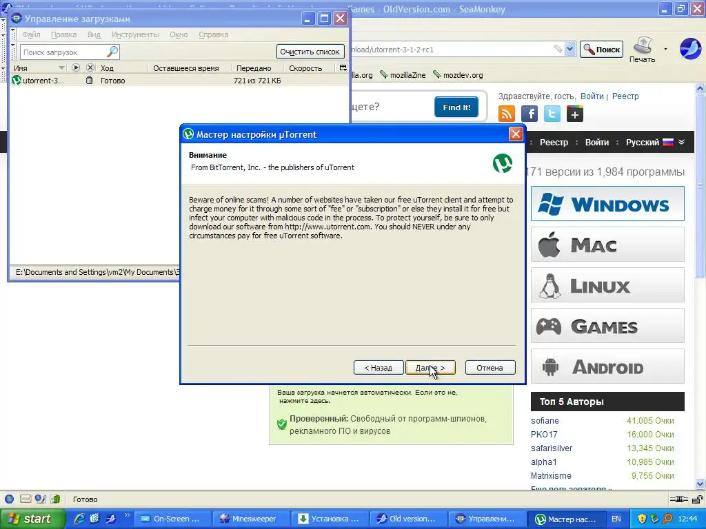
Task: Click the Далее (Next) button in wizard
Action: 430,368
